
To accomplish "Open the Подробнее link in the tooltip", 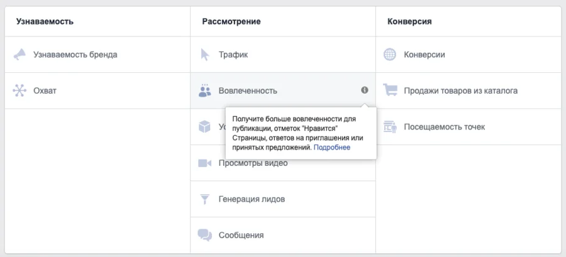I will (332, 148).
